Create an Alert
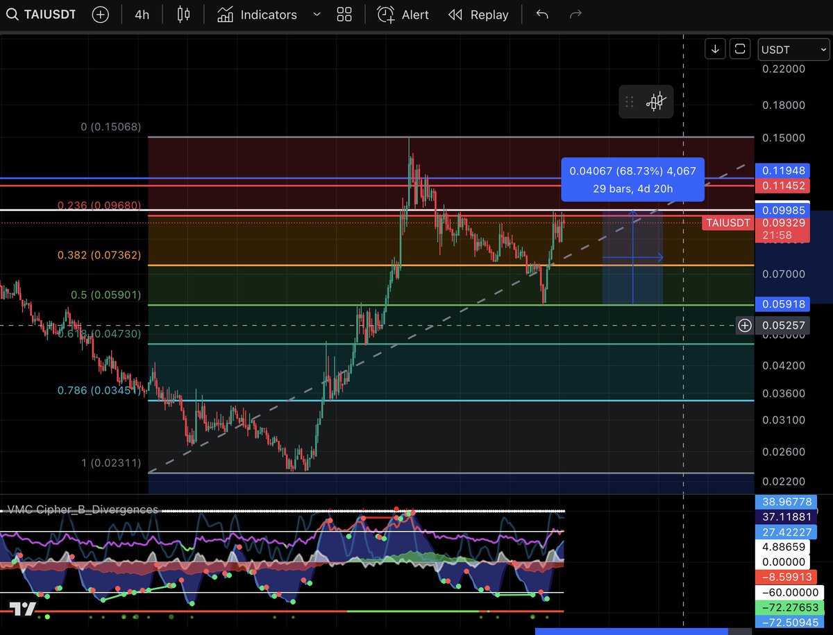The height and width of the screenshot is (635, 833). coord(403,15)
